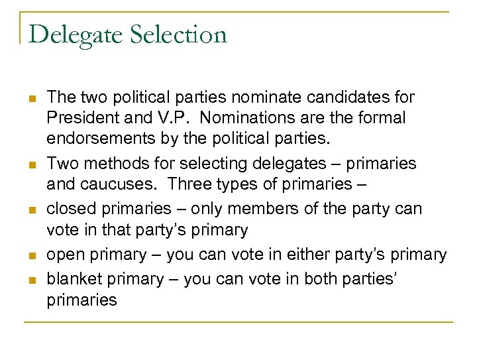Click the last word "primaries" on the slide

click(81, 300)
